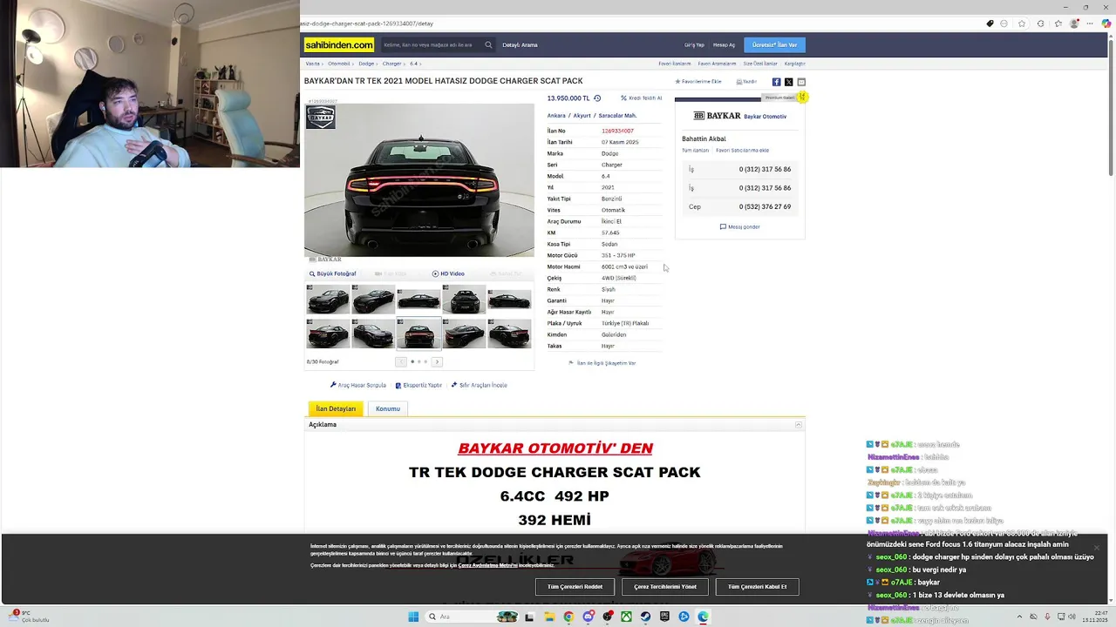Open Otomobil breadcrumb category

pyautogui.click(x=338, y=64)
